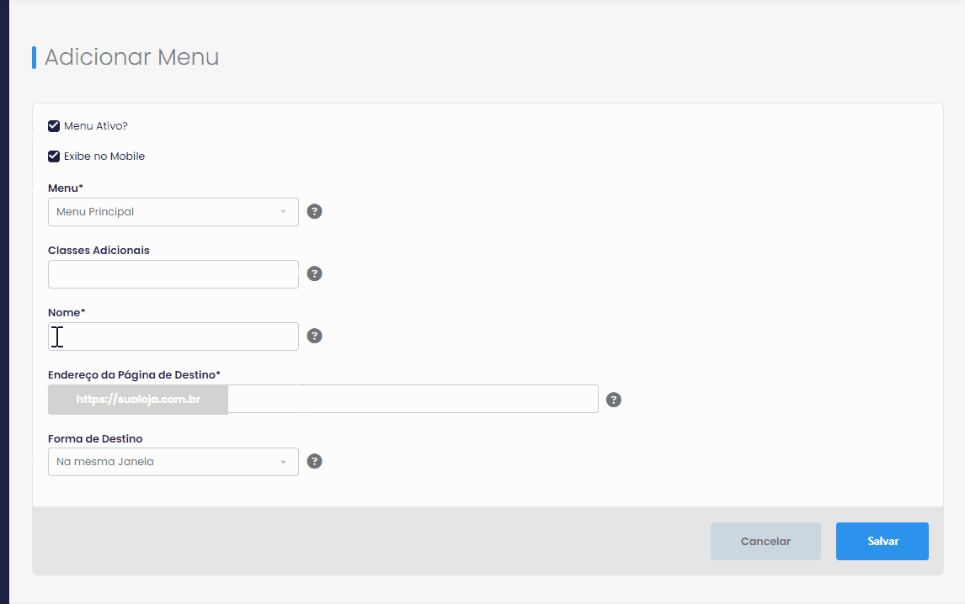Click the https://sualoja.com.br URL prefix
Screen dimensions: 965x604
138,400
